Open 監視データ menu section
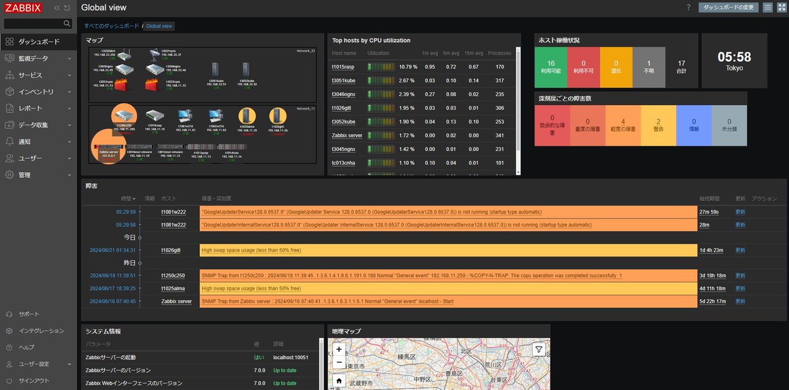This screenshot has height=390, width=789. [39, 58]
